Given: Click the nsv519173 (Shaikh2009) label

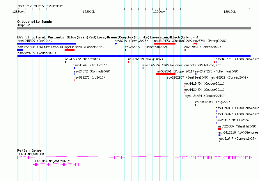Looking at the screenshot, I should 173,41.
